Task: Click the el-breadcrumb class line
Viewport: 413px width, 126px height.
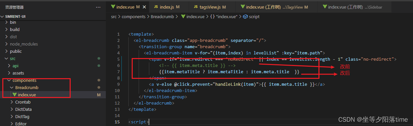Action: point(200,41)
